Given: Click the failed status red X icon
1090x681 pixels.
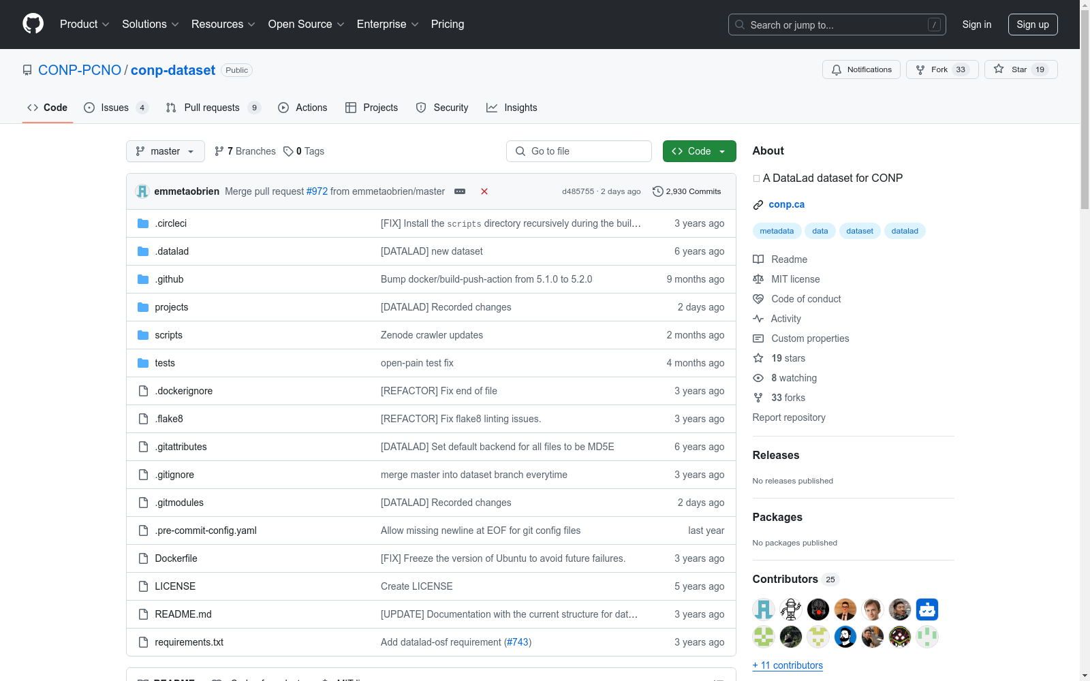Looking at the screenshot, I should (x=484, y=191).
